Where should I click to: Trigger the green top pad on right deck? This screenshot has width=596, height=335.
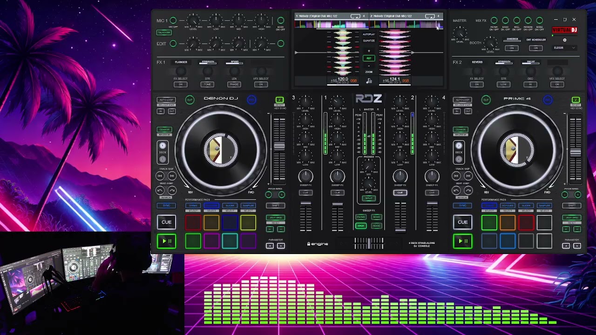coord(489,223)
